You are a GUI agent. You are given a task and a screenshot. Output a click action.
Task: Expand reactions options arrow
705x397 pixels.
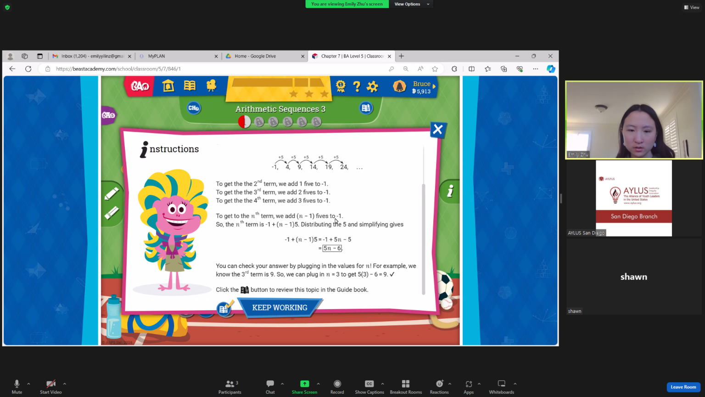pos(450,384)
